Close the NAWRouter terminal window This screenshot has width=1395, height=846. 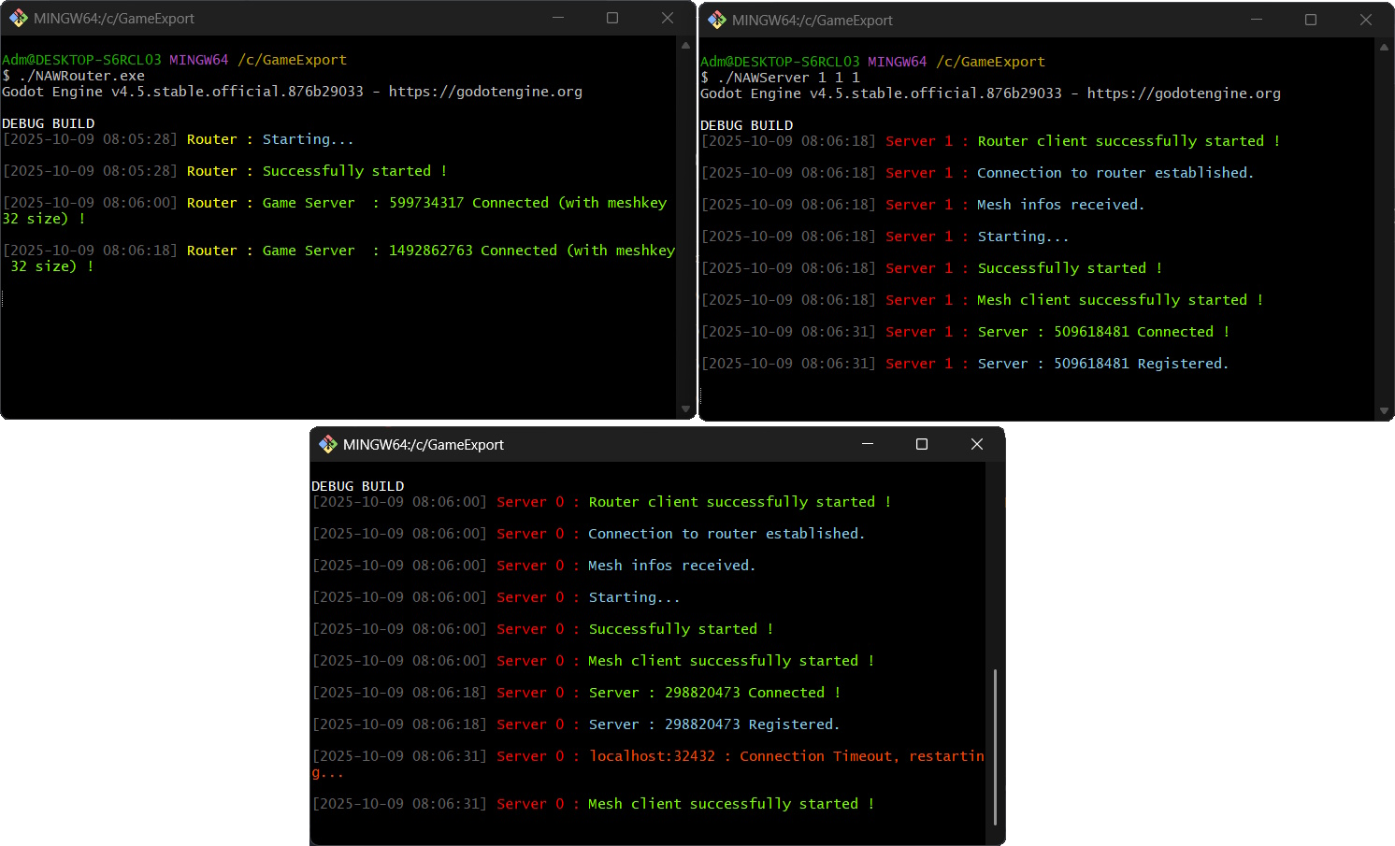(668, 19)
